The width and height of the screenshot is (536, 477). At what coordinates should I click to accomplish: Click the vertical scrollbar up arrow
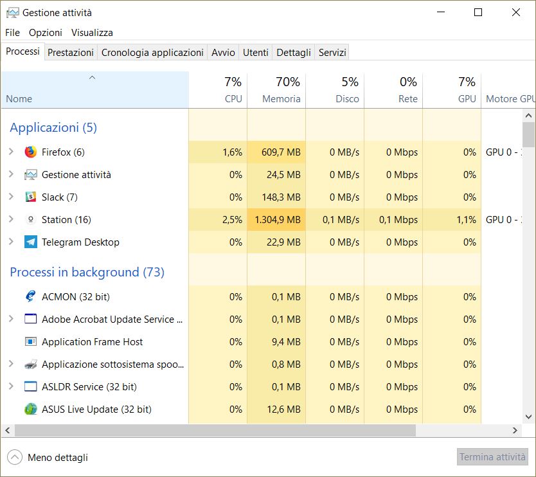click(x=528, y=116)
